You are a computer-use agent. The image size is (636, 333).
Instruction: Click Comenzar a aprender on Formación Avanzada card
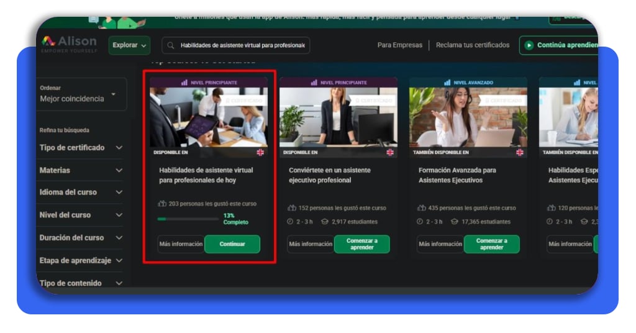tap(492, 244)
